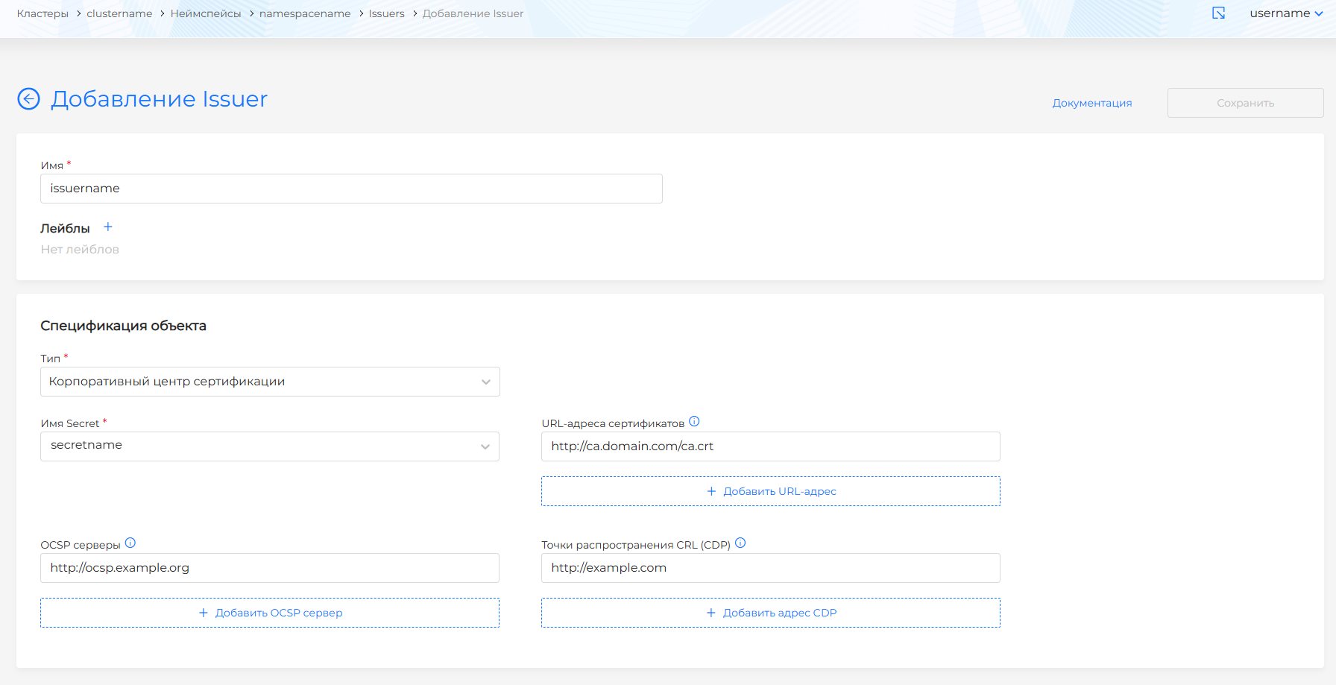This screenshot has height=685, width=1336.
Task: Click the top-right expand window icon
Action: click(x=1218, y=13)
